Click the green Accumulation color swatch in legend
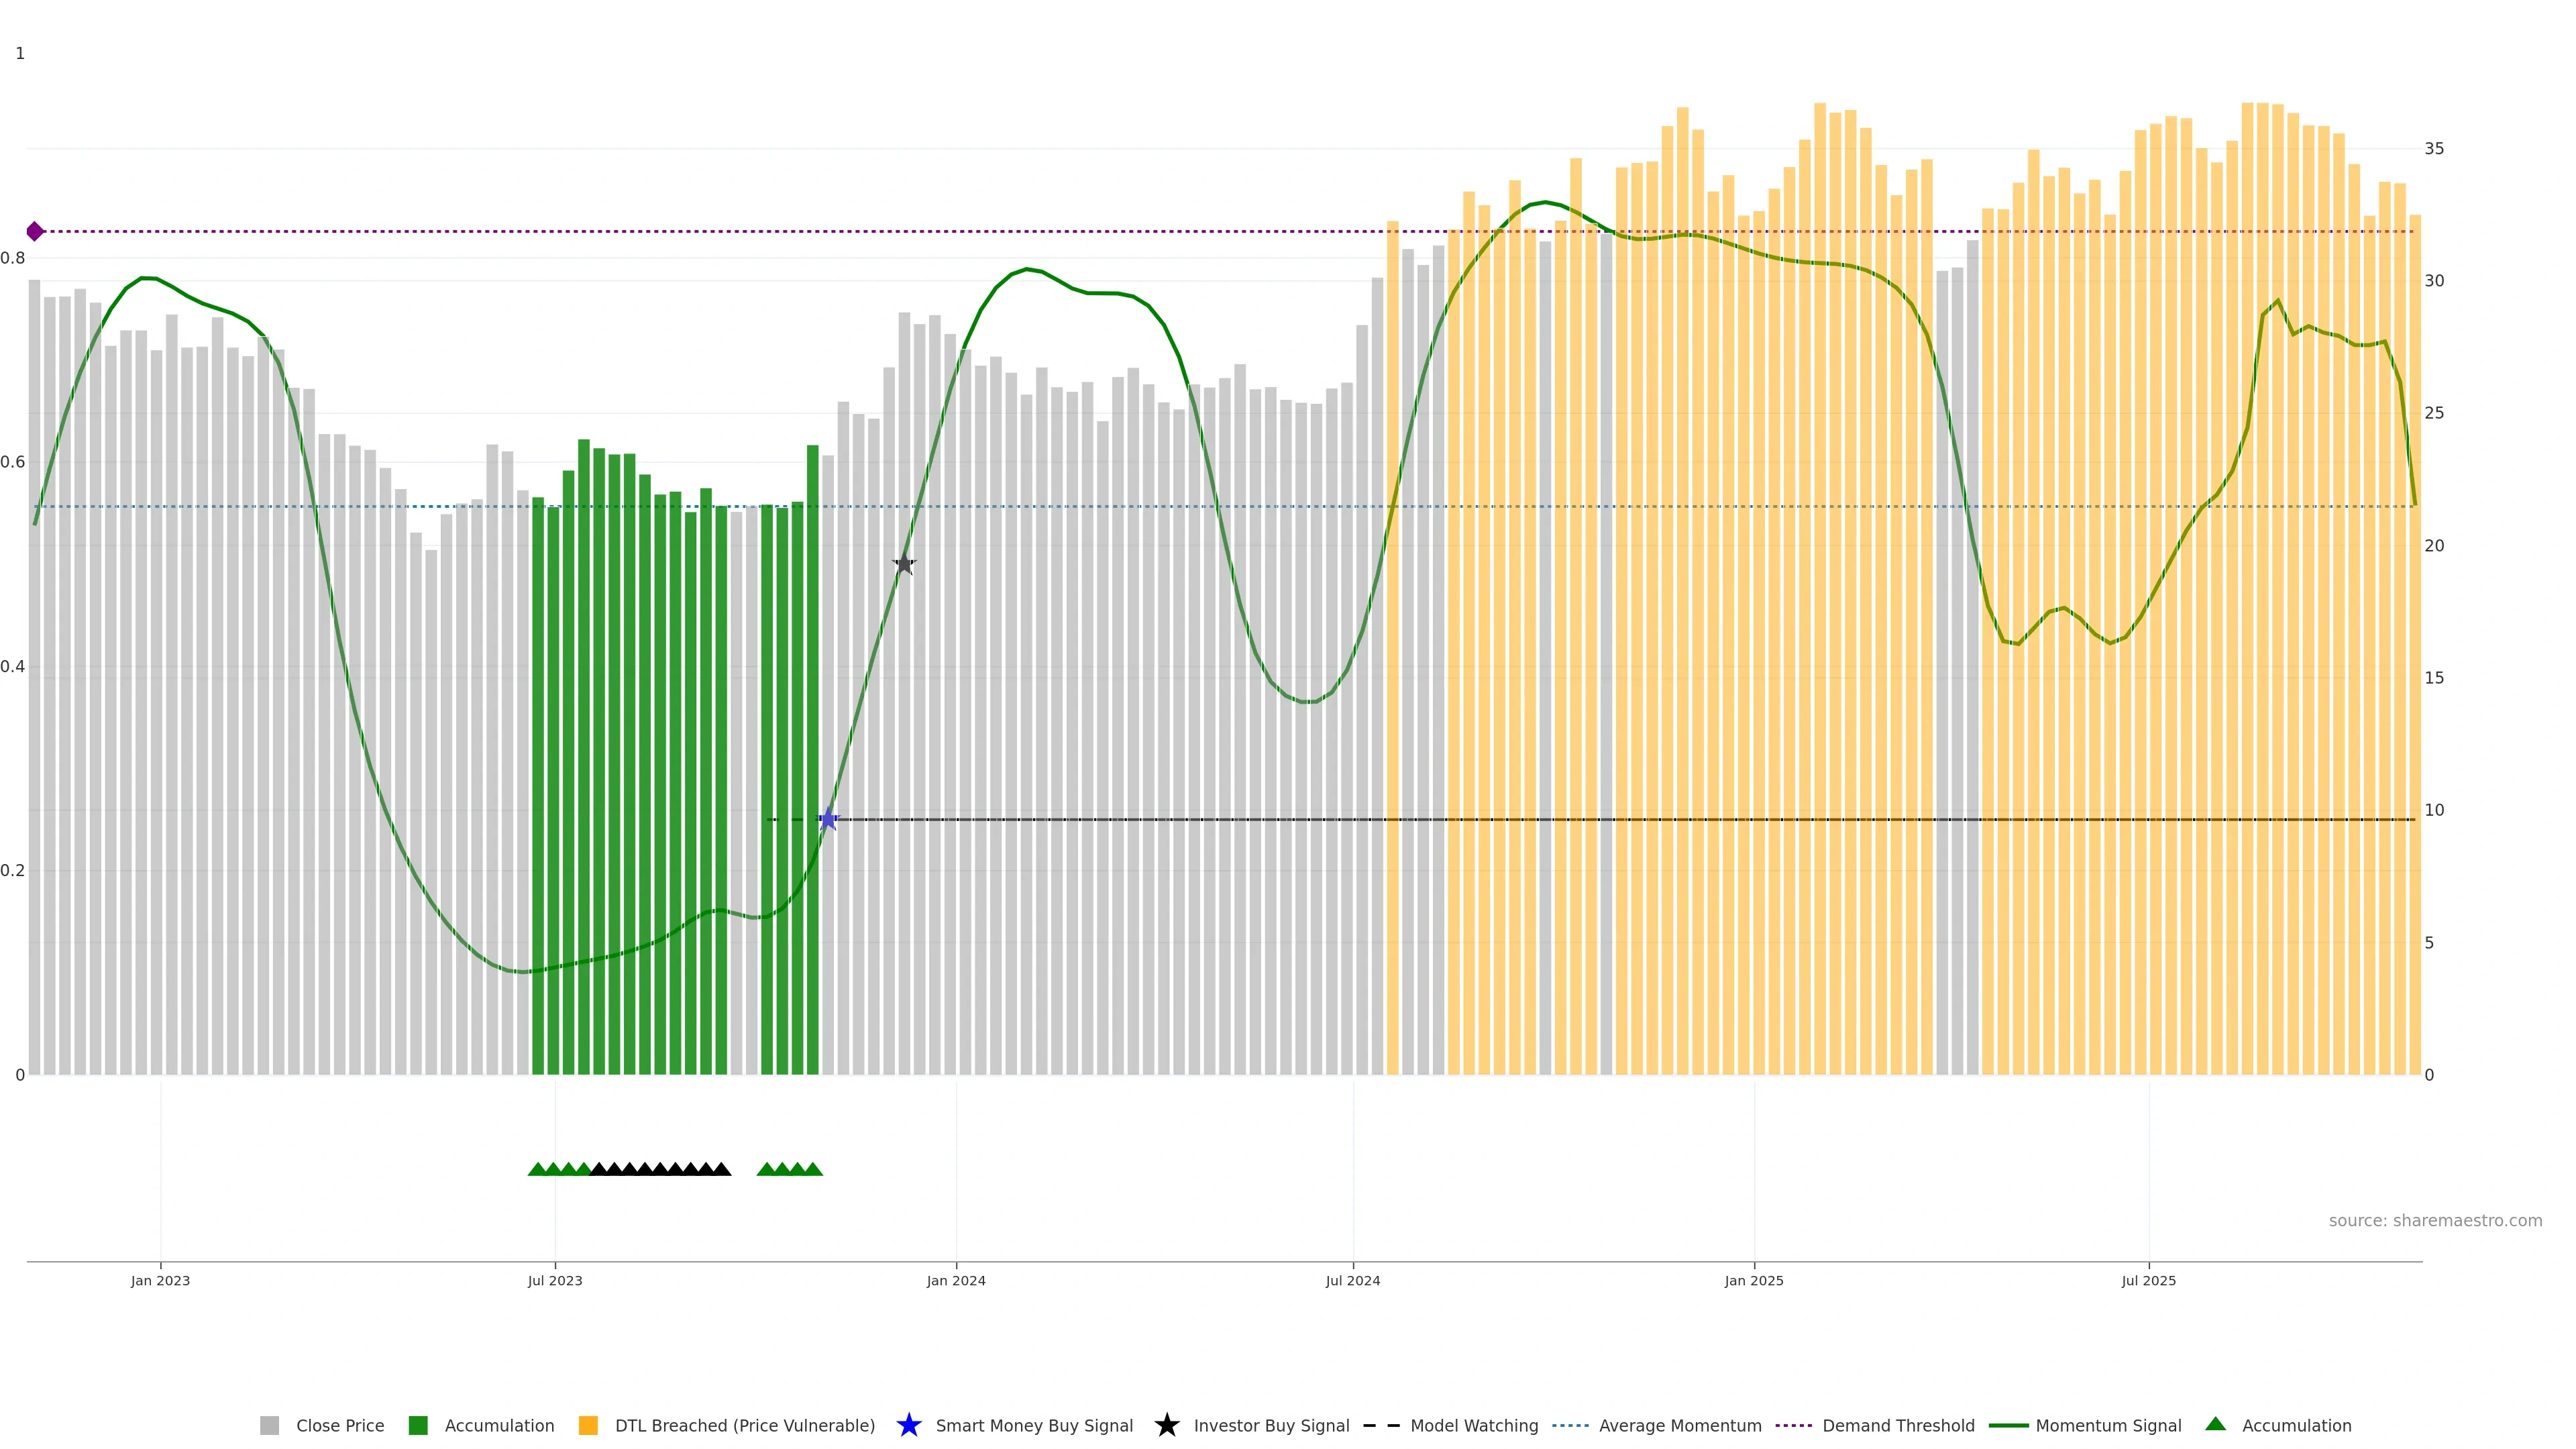Viewport: 2576px width, 1449px height. coord(418,1425)
